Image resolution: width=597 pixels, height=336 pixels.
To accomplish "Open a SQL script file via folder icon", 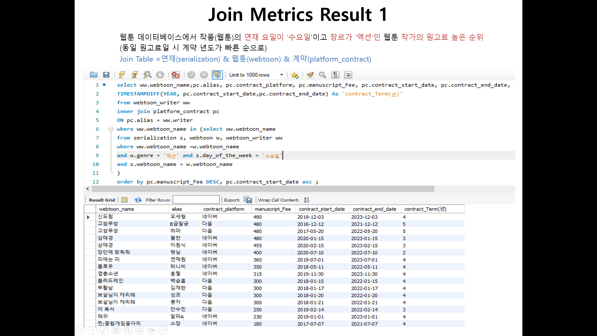I will (94, 75).
